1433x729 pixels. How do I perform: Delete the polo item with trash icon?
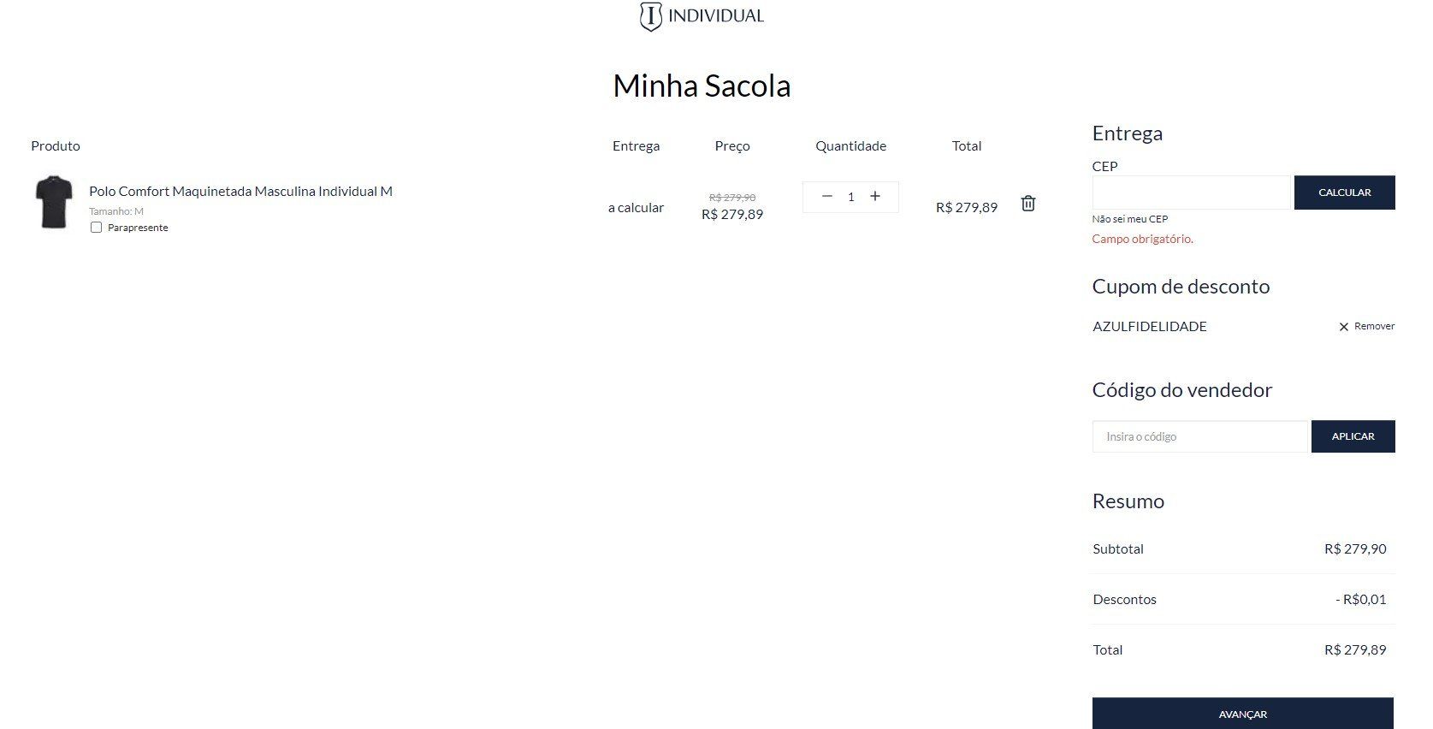pyautogui.click(x=1028, y=204)
